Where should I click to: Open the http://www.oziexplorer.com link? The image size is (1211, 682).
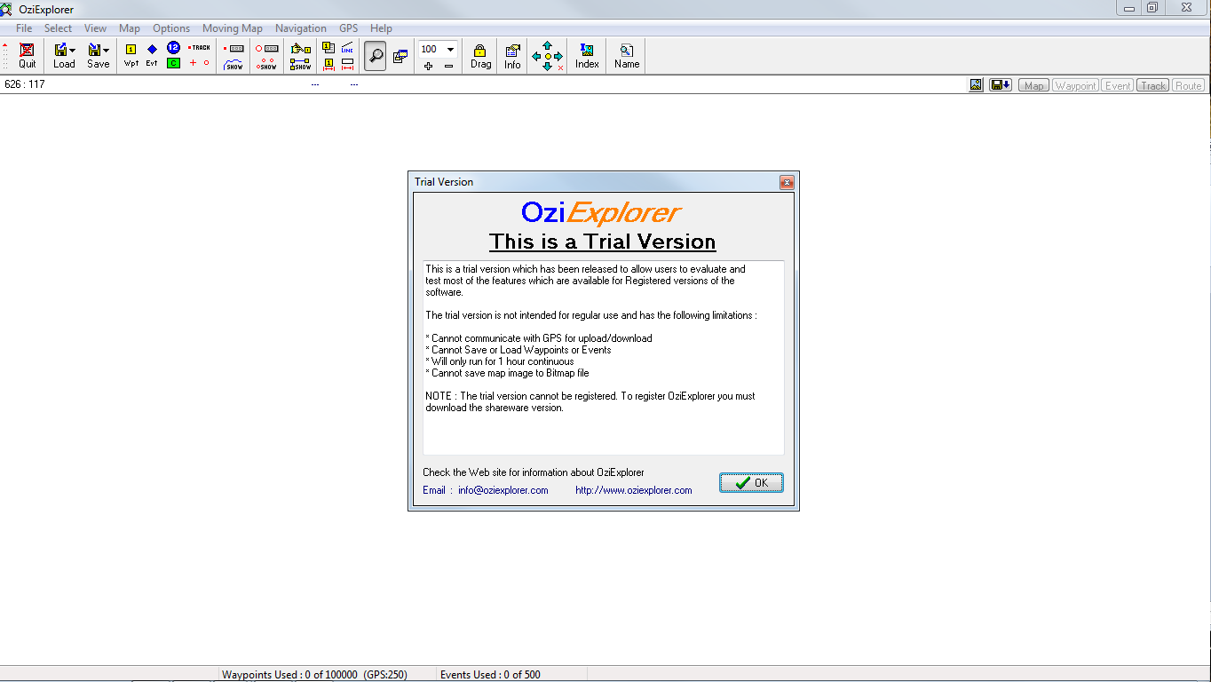pyautogui.click(x=634, y=490)
